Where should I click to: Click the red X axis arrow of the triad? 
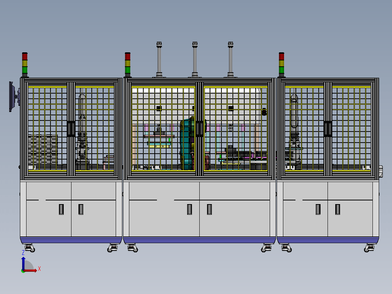(x=31, y=270)
